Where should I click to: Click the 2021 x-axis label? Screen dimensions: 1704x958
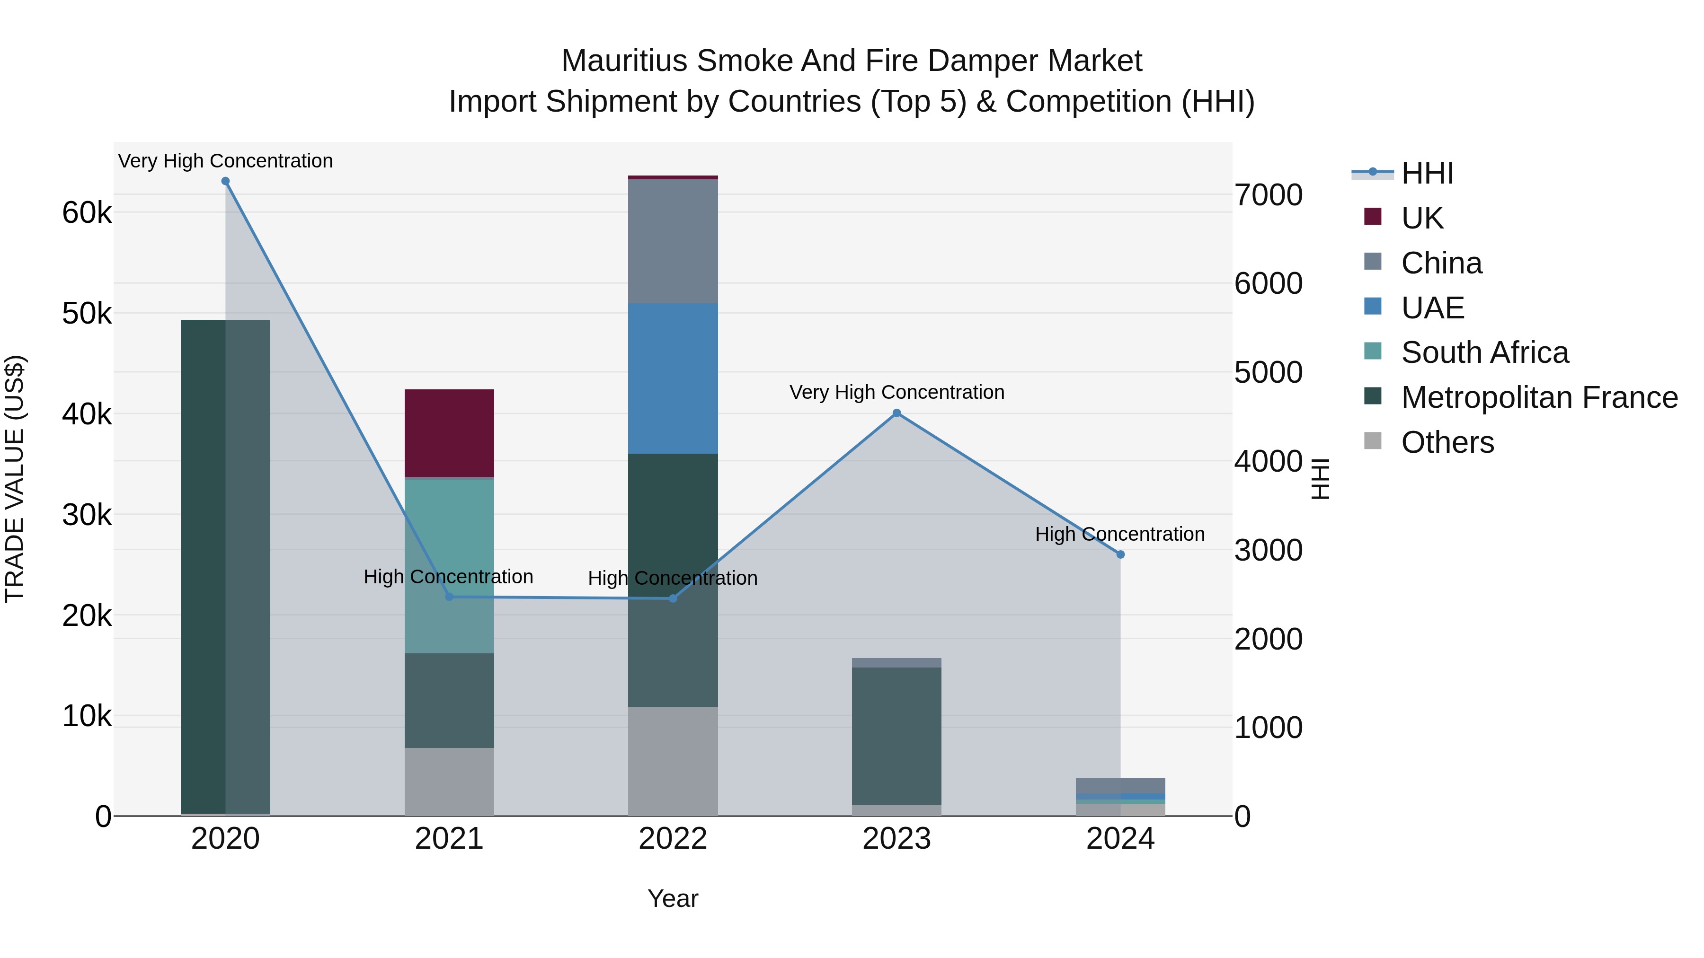coord(449,839)
